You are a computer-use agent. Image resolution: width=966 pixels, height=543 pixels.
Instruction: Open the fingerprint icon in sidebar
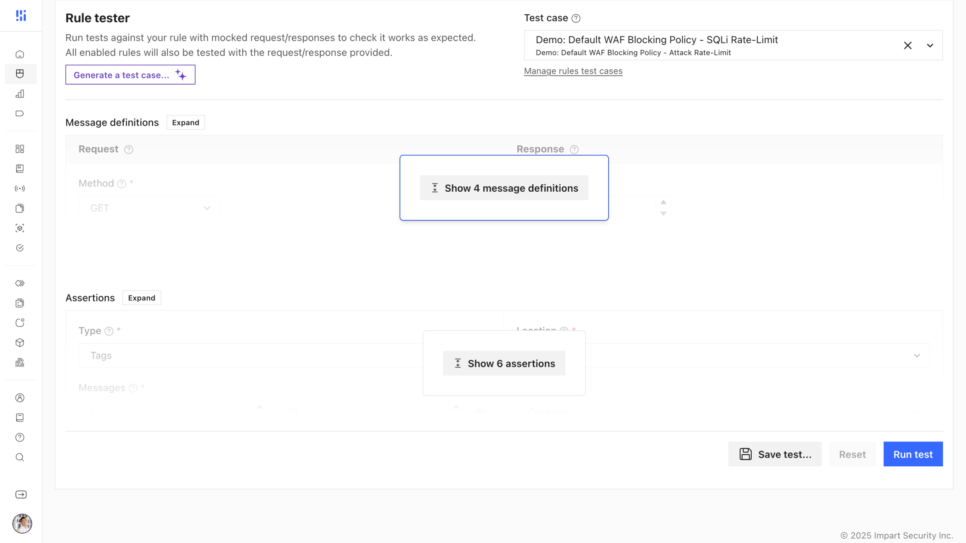pyautogui.click(x=20, y=363)
